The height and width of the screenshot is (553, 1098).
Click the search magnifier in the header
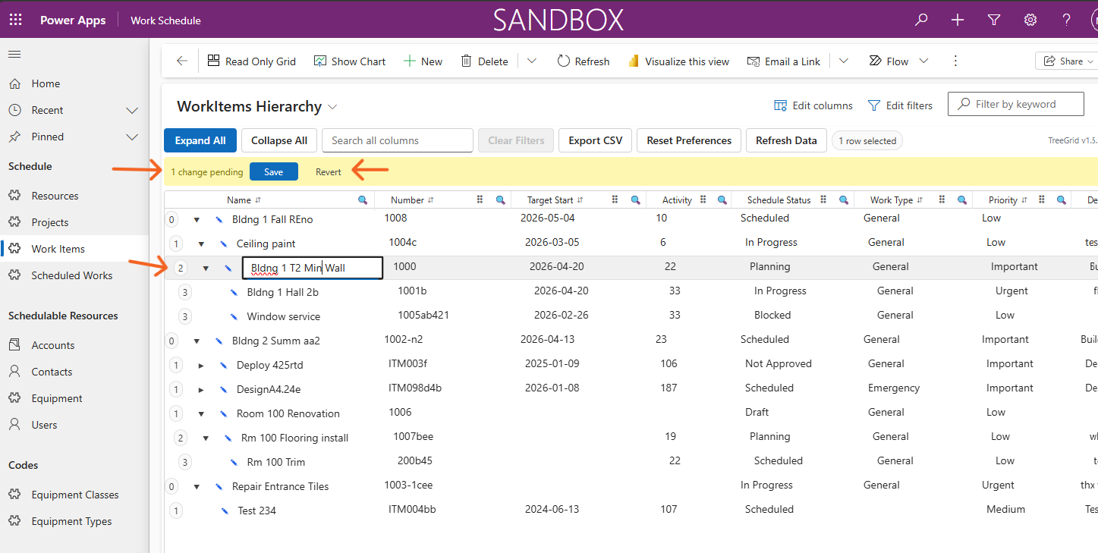coord(921,20)
